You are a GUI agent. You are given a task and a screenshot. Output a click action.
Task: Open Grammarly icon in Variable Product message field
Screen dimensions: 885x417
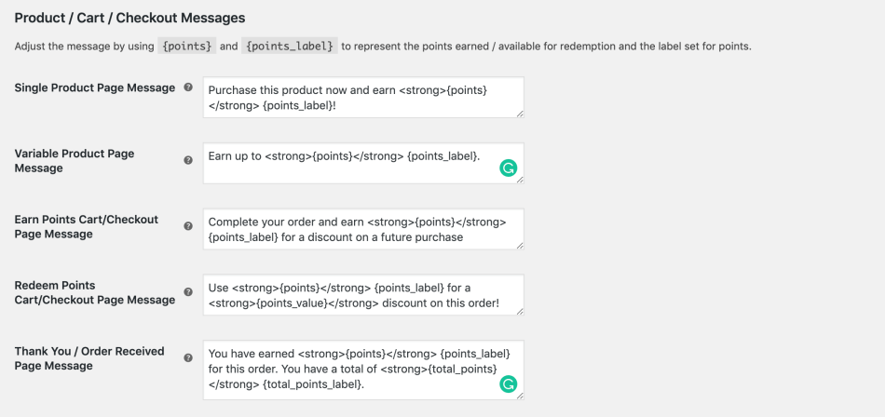pos(508,168)
